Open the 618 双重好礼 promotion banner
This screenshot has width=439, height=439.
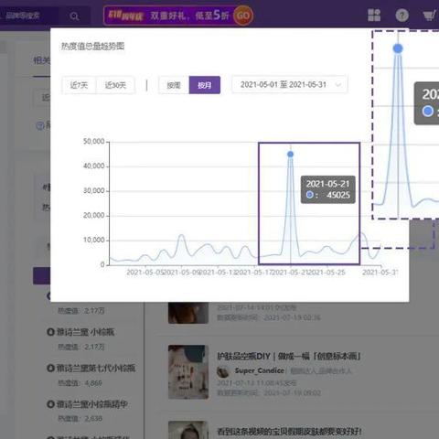click(178, 16)
